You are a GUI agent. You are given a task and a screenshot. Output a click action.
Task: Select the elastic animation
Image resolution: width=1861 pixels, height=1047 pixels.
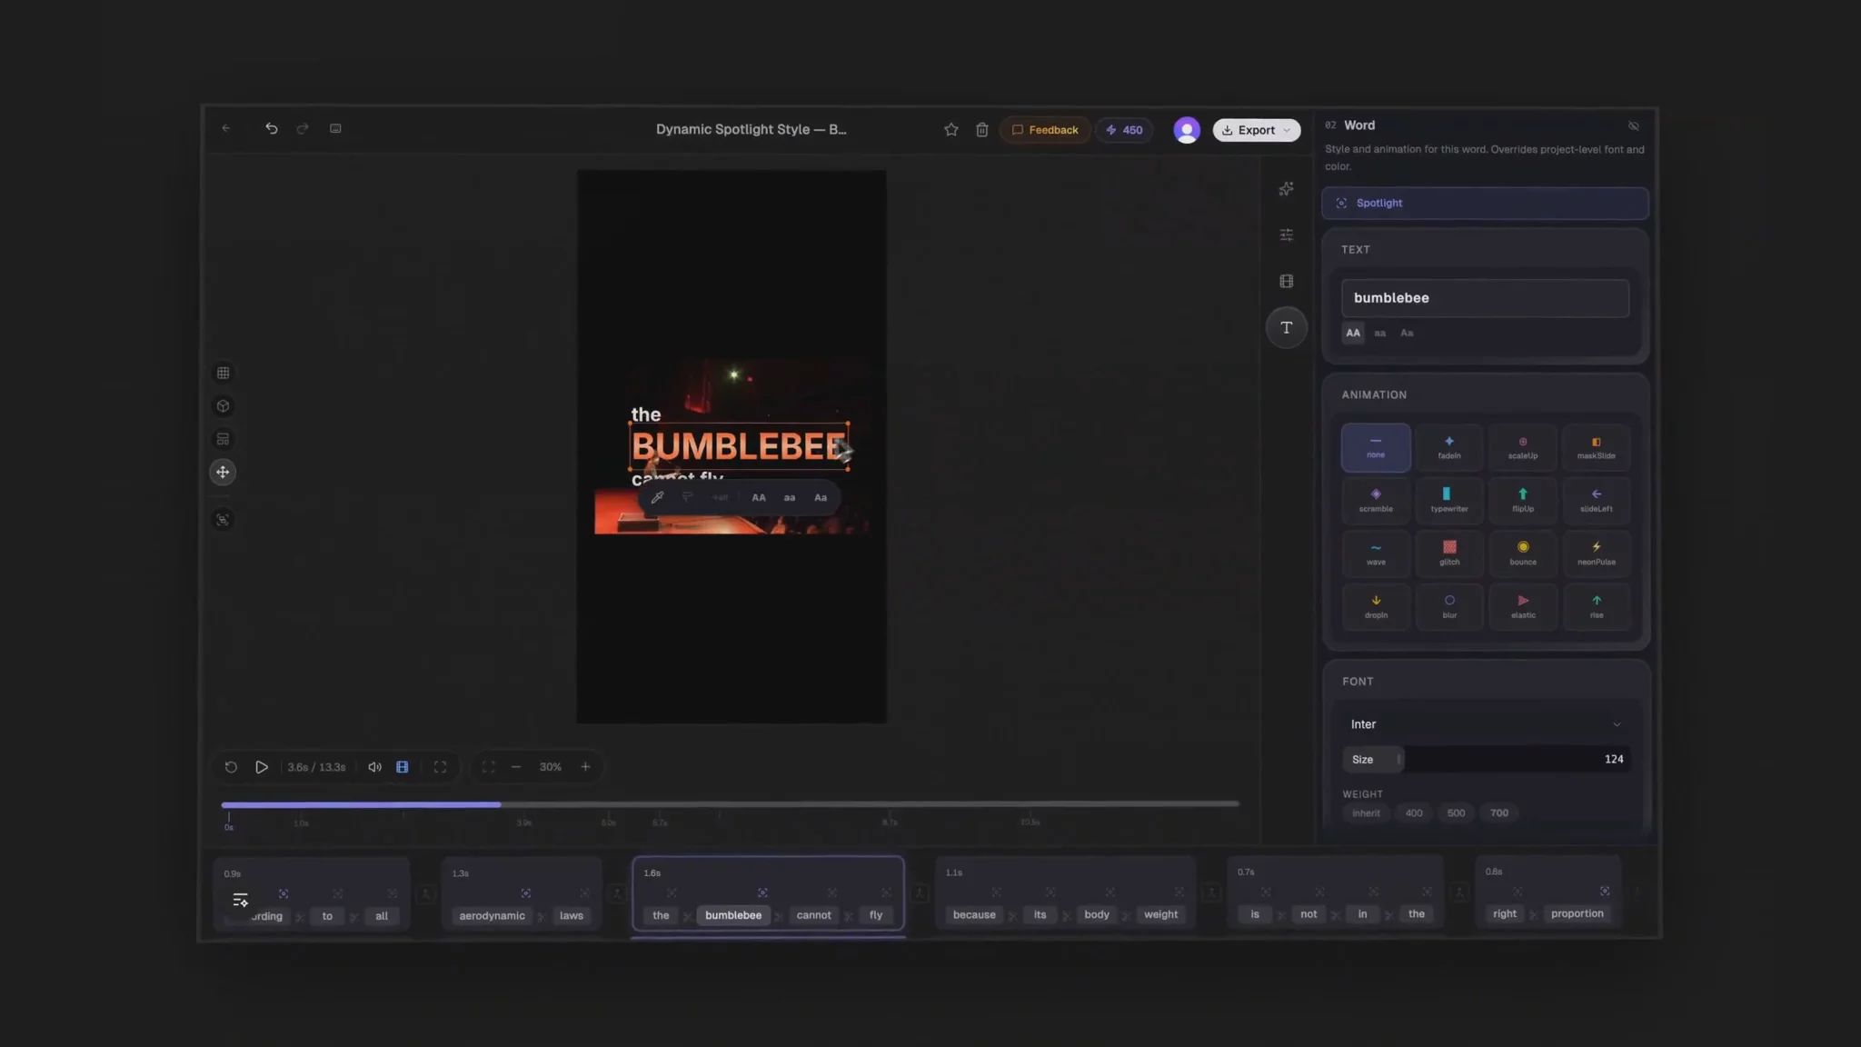point(1523,606)
